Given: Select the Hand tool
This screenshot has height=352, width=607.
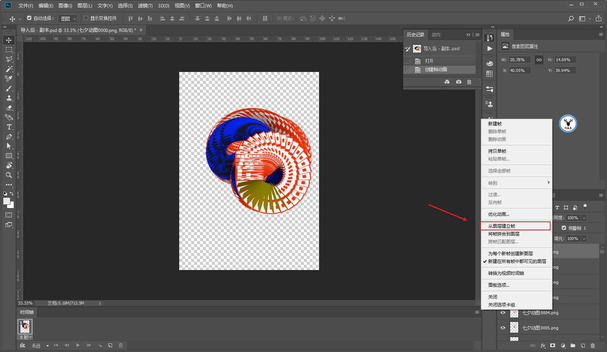Looking at the screenshot, I should tap(9, 165).
